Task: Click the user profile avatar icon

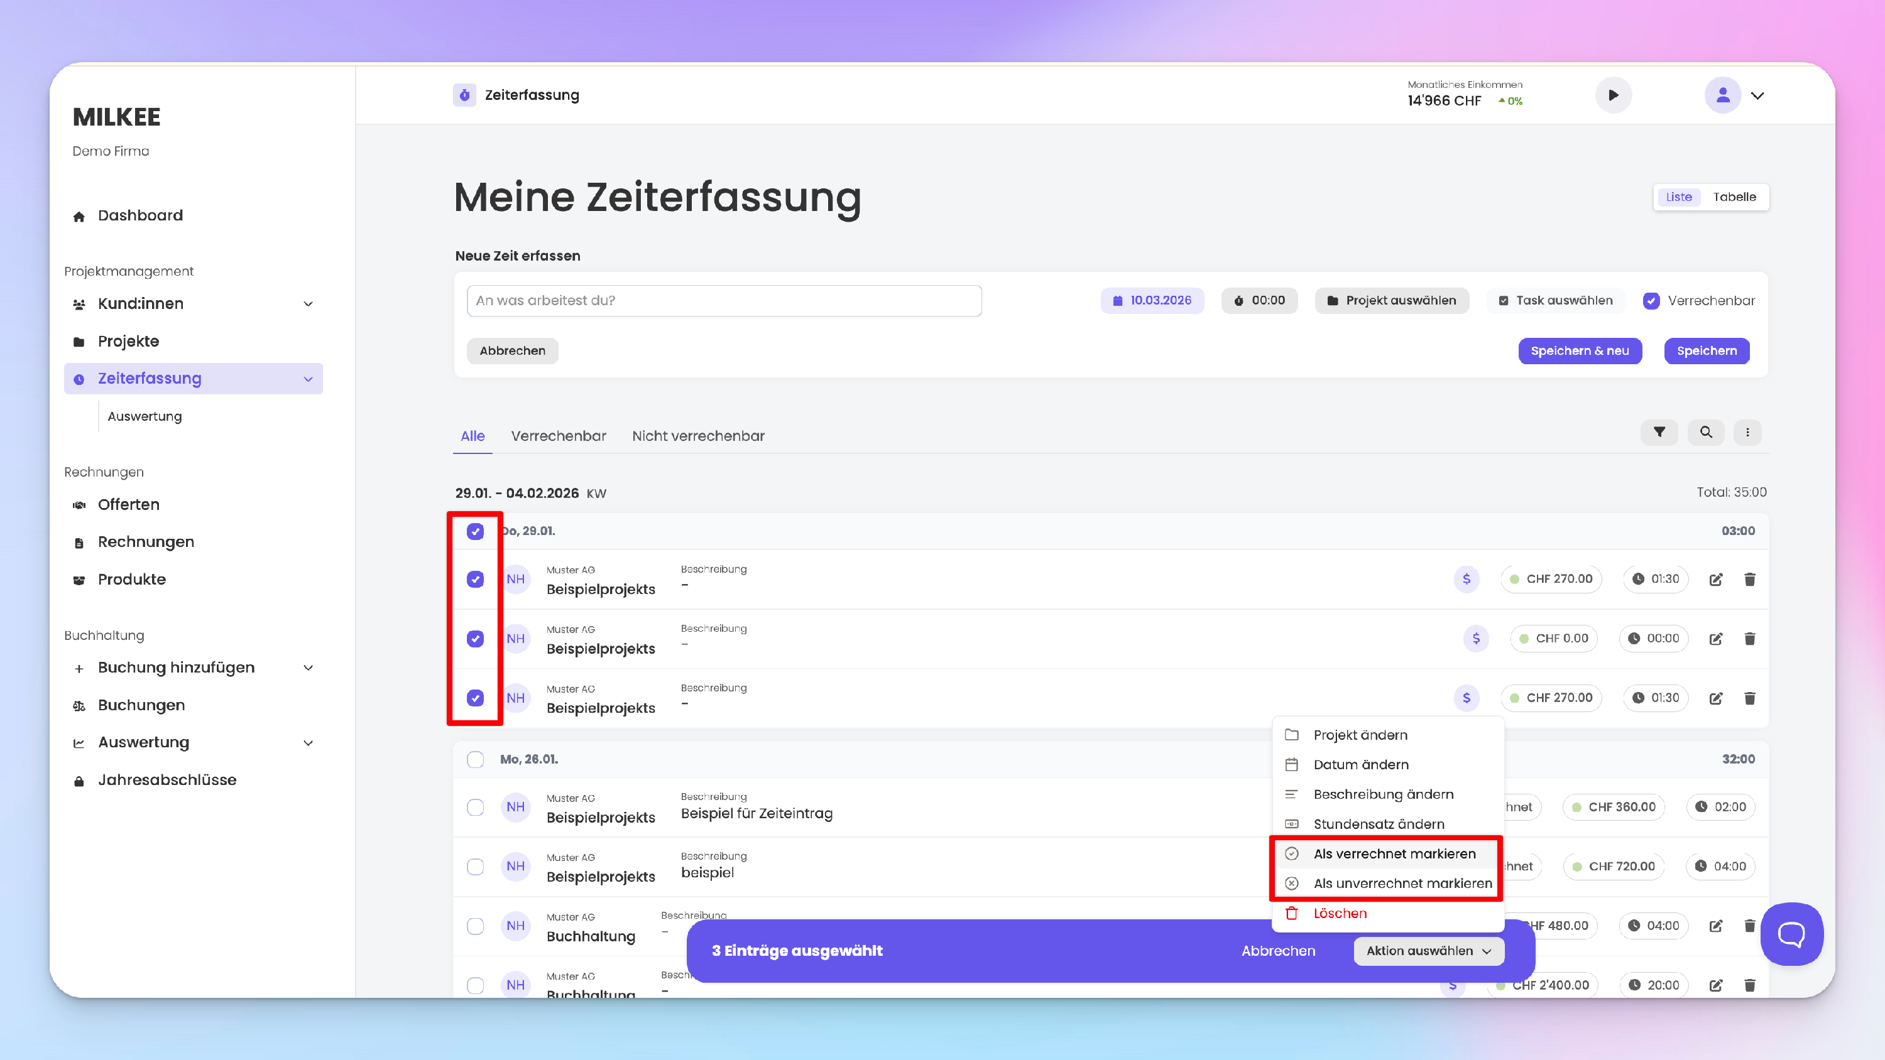Action: coord(1722,95)
